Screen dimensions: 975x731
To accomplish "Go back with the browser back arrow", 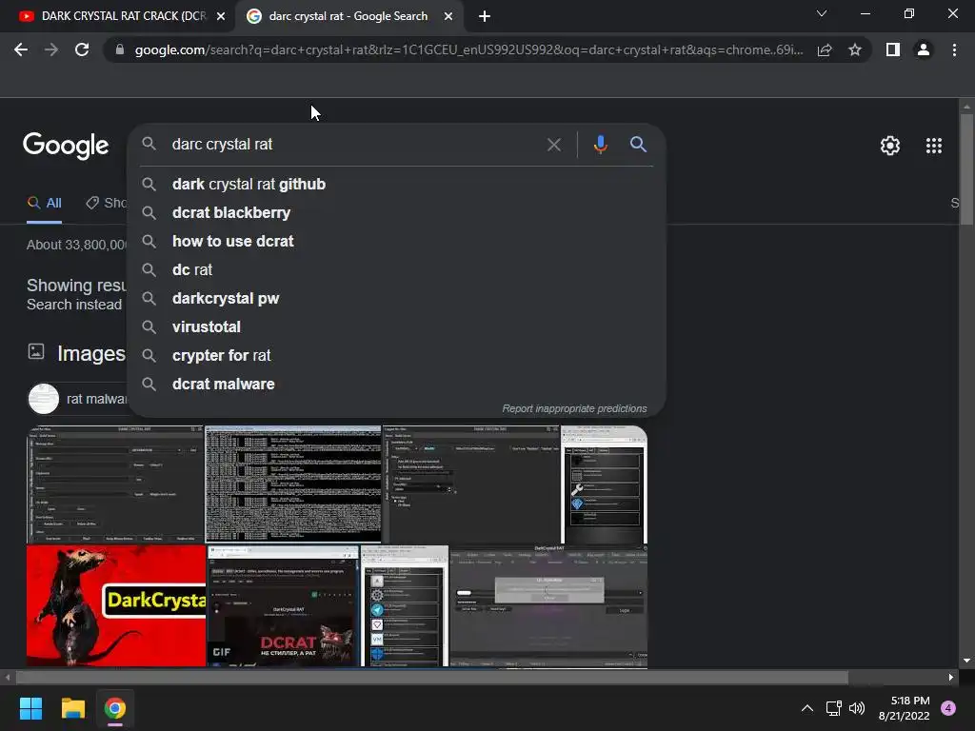I will click(21, 49).
